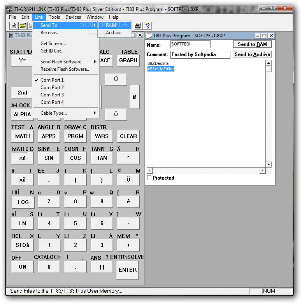Image resolution: width=302 pixels, height=304 pixels.
Task: Click the Send to Archive button
Action: (252, 54)
